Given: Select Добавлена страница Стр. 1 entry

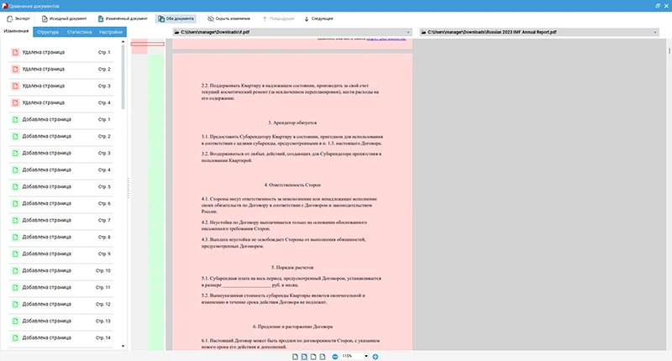Looking at the screenshot, I should pyautogui.click(x=60, y=119).
